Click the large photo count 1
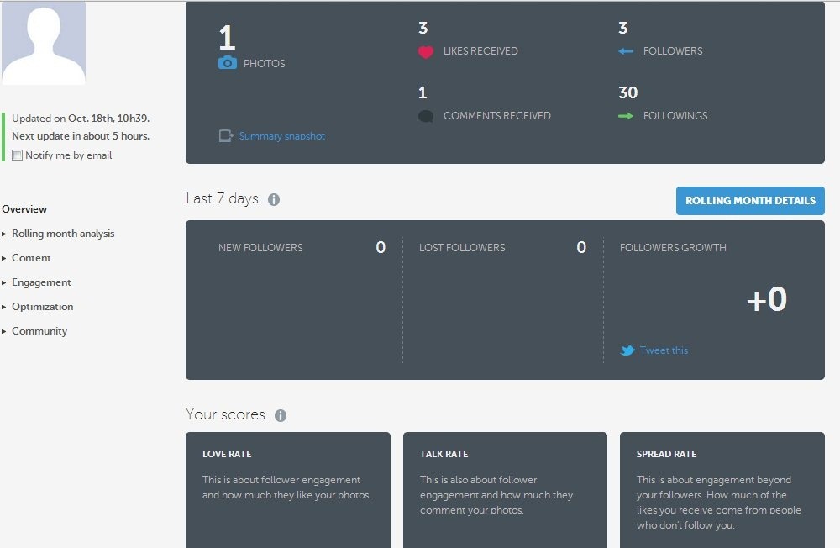 [227, 38]
